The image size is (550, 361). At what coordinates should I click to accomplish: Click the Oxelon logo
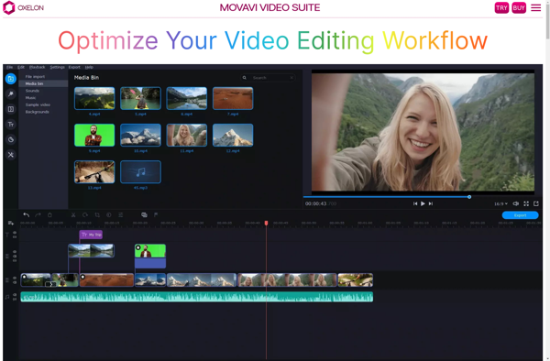(x=23, y=7)
